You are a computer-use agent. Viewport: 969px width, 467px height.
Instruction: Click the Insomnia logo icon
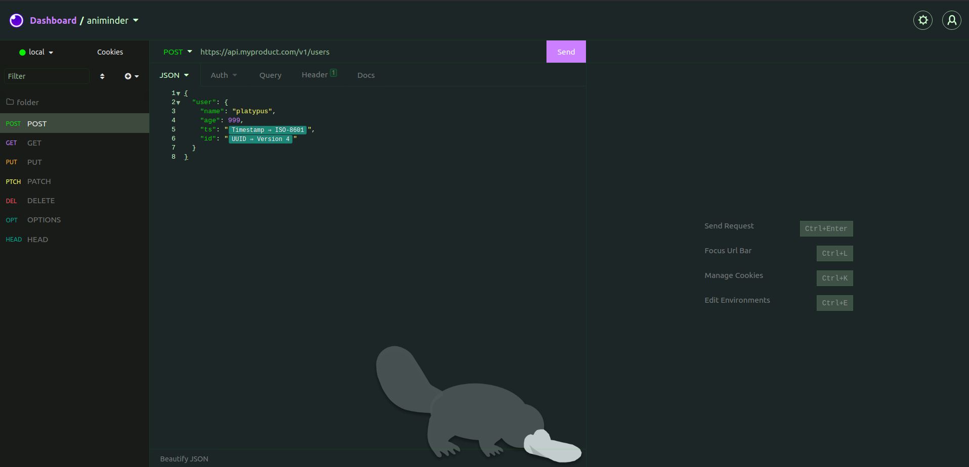click(x=17, y=20)
